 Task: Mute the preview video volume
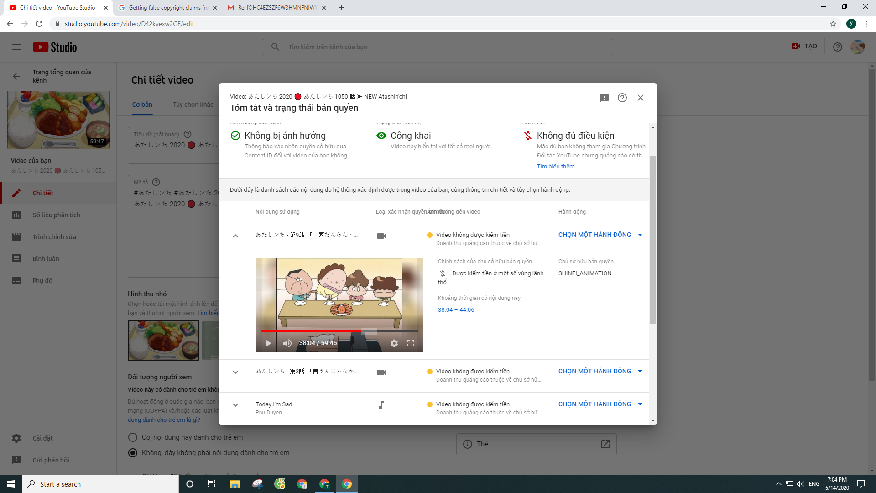pos(287,343)
